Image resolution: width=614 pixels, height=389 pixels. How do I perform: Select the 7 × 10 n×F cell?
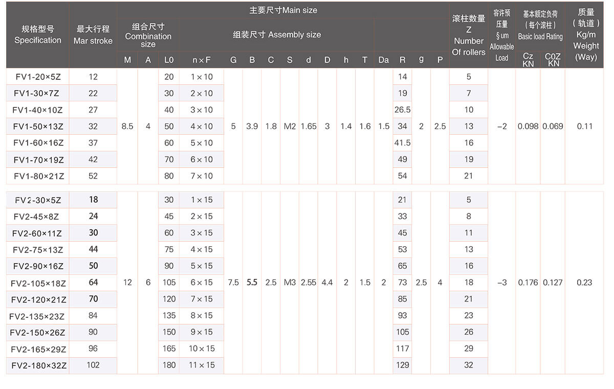click(202, 176)
